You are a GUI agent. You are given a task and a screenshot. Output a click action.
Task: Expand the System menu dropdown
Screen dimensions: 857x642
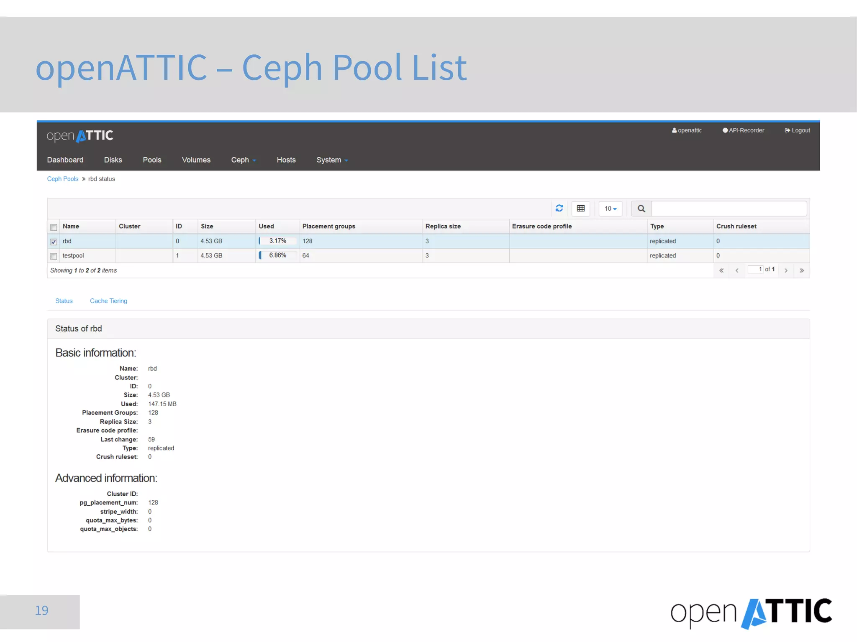click(x=332, y=160)
